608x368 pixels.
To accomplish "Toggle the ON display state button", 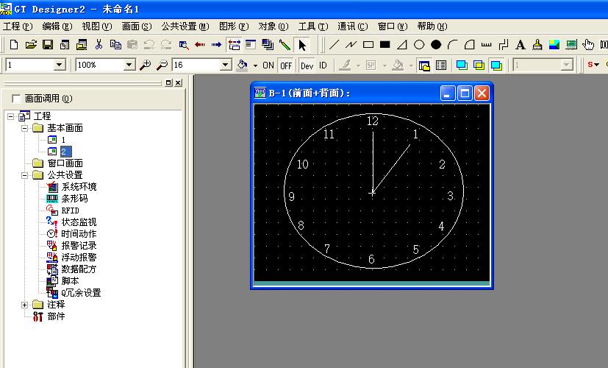I will [x=268, y=66].
